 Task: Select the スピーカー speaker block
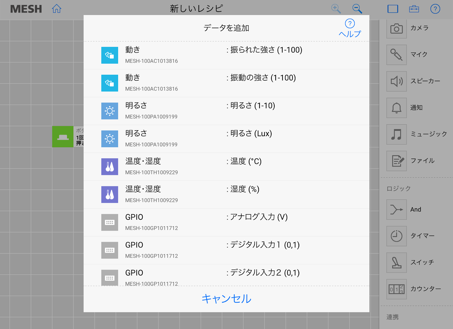pos(397,81)
